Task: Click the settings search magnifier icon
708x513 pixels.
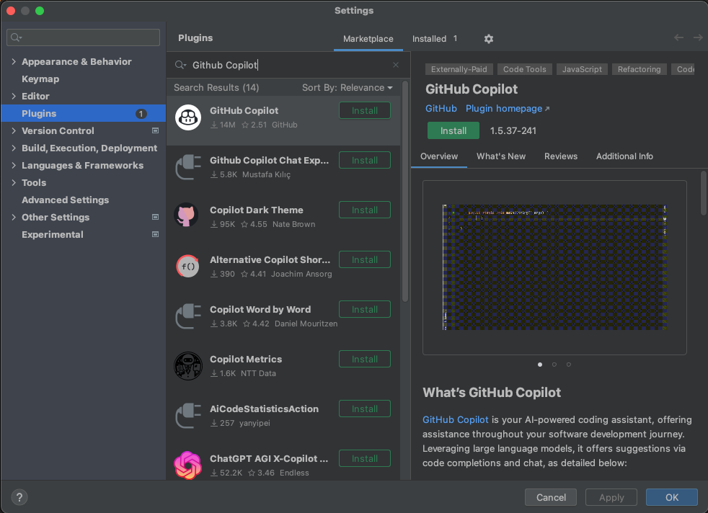Action: pos(16,37)
